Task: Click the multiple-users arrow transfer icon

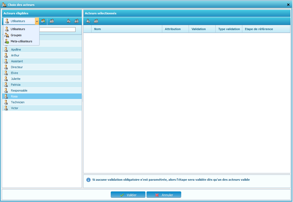Action: click(x=77, y=21)
